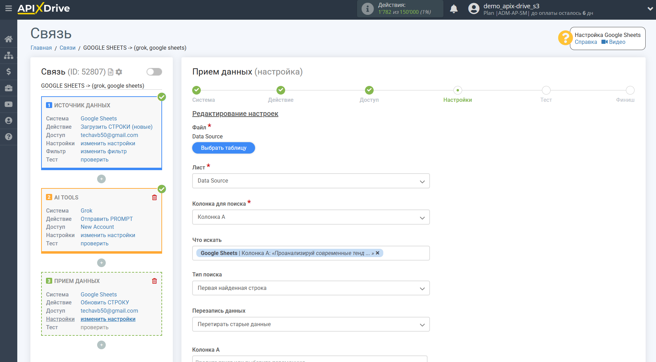The image size is (656, 362).
Task: Go to the Система step
Action: (x=196, y=90)
